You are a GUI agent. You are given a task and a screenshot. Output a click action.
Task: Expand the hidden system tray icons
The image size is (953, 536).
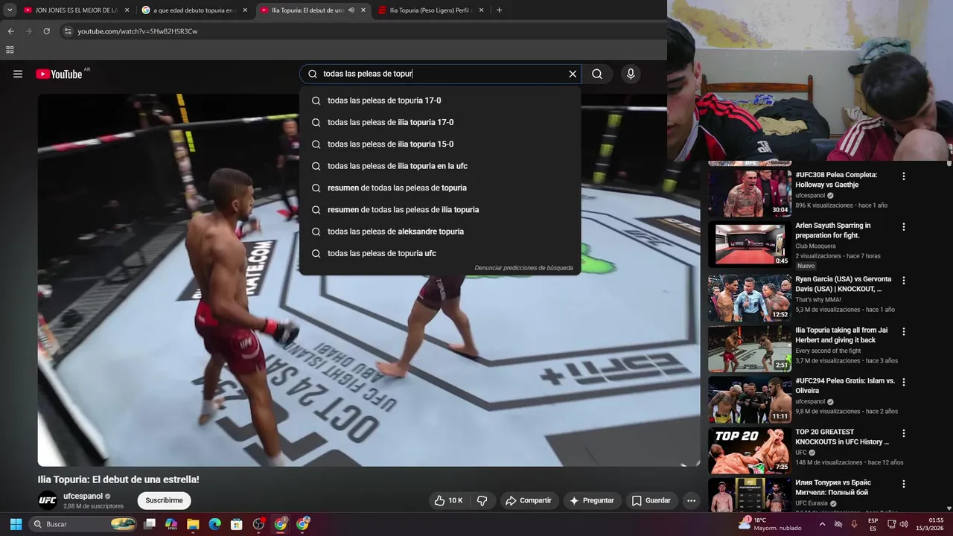[823, 524]
